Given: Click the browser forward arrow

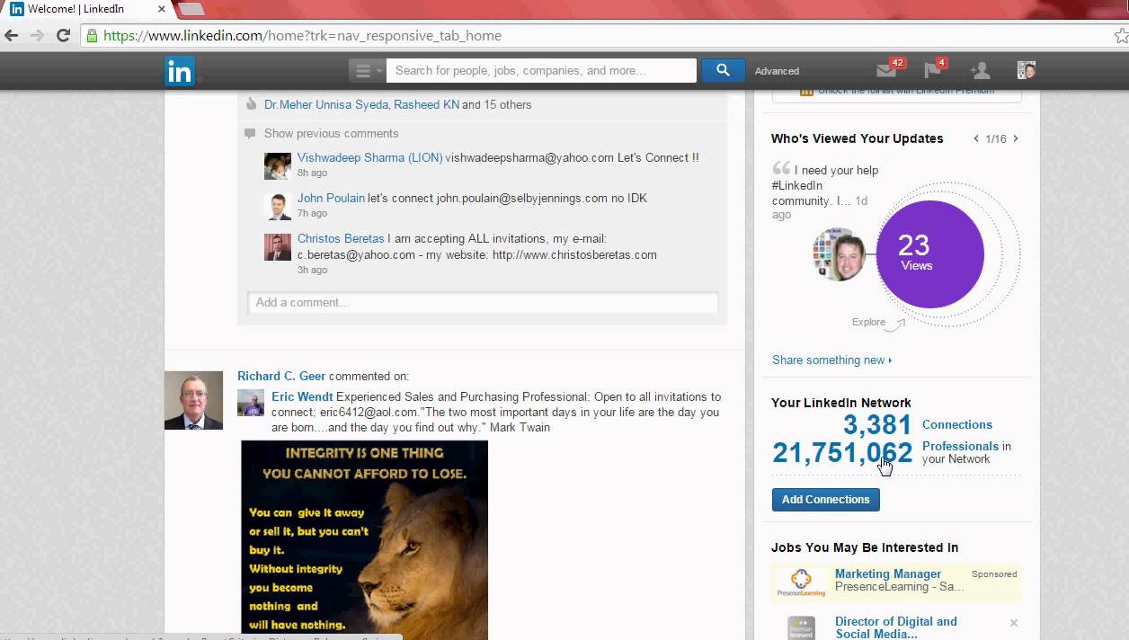Looking at the screenshot, I should [37, 36].
